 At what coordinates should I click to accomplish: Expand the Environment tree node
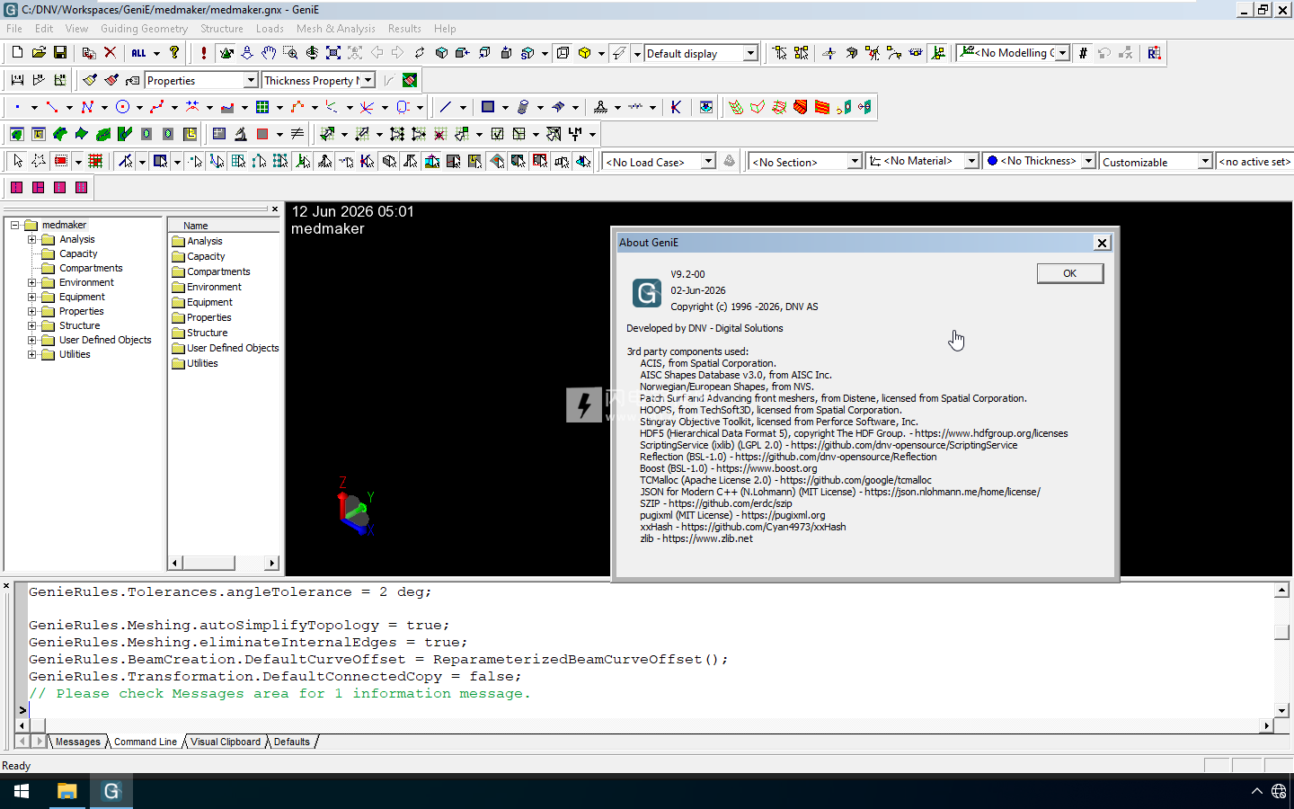tap(32, 282)
